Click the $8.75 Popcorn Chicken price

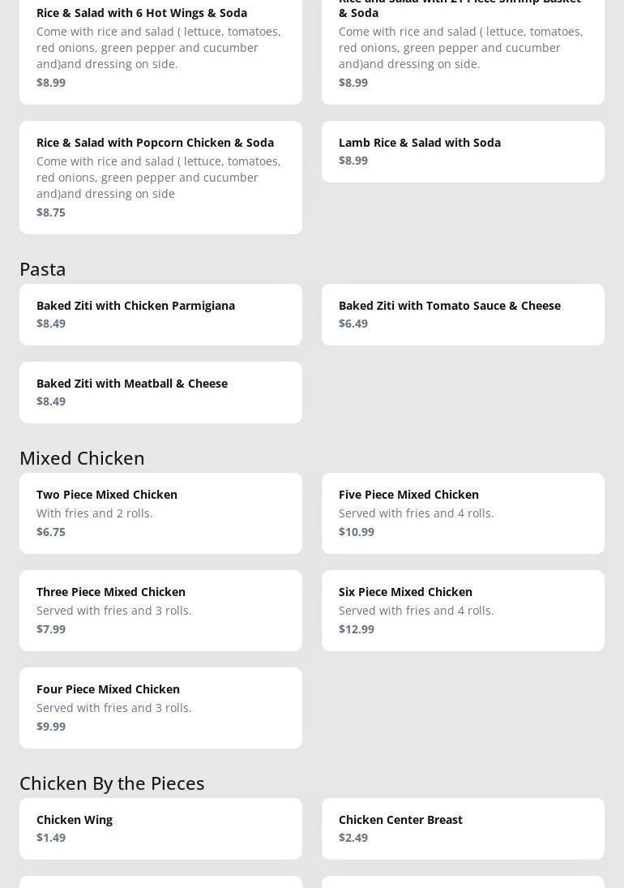(51, 212)
